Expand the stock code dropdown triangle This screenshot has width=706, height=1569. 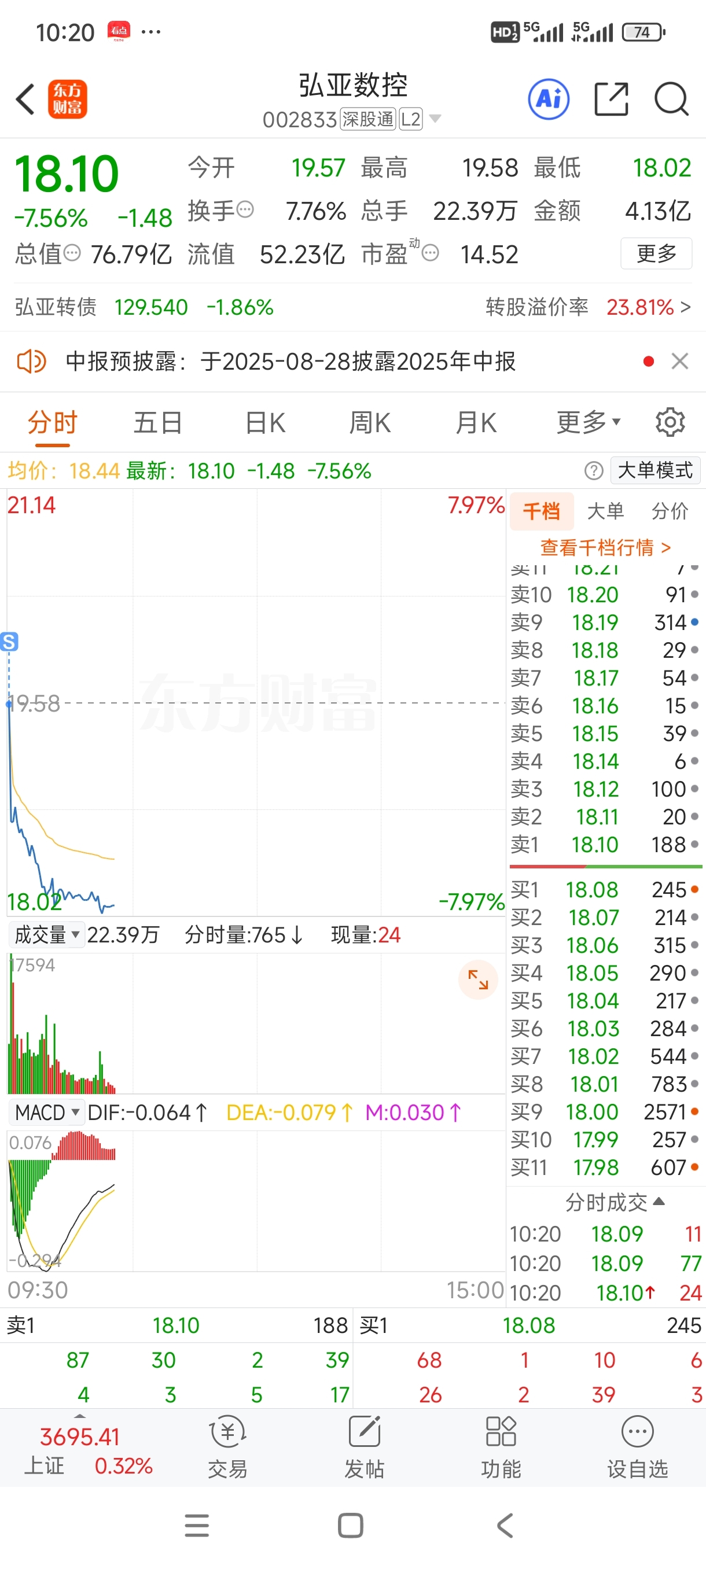coord(435,118)
